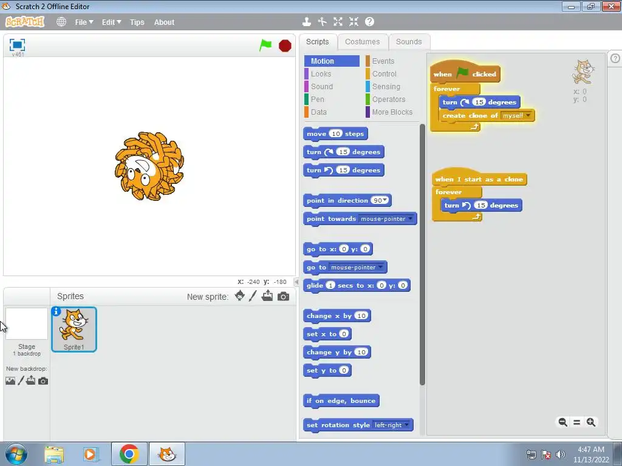Image resolution: width=622 pixels, height=466 pixels.
Task: Click change y by value field
Action: tap(361, 352)
